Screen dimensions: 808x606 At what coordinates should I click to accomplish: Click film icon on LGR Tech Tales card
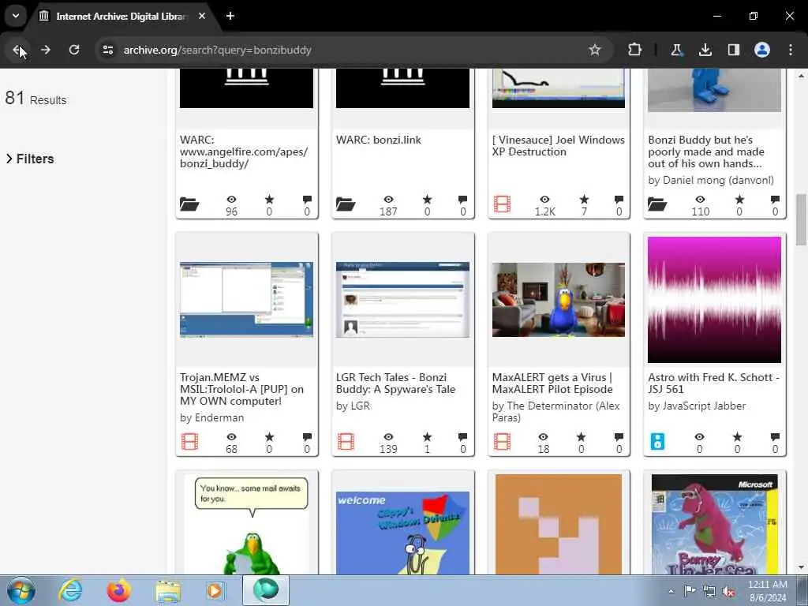pyautogui.click(x=346, y=442)
